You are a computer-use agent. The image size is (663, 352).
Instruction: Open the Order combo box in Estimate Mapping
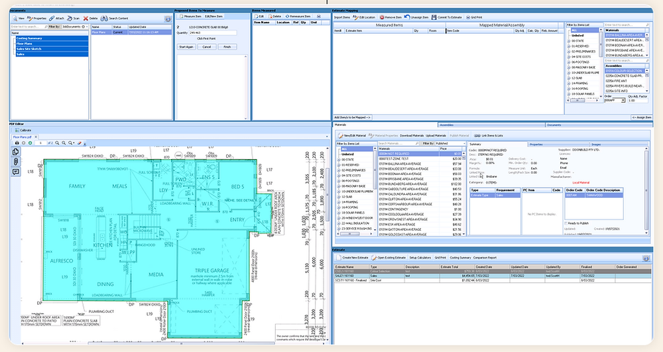[615, 101]
